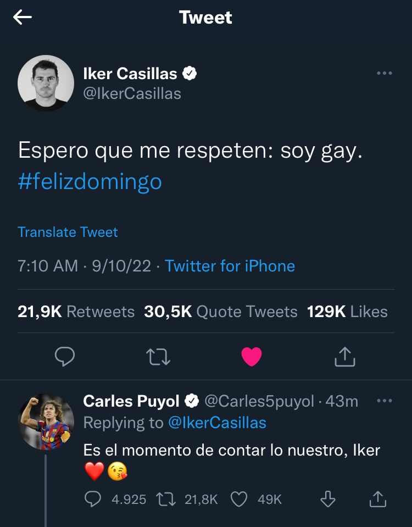Open reply composer for Iker's tweet

coord(65,356)
